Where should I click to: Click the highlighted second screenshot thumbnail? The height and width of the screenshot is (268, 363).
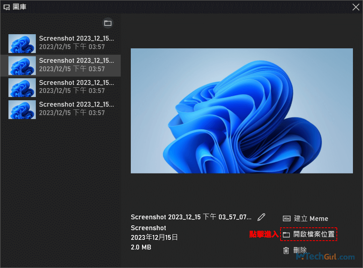22,65
